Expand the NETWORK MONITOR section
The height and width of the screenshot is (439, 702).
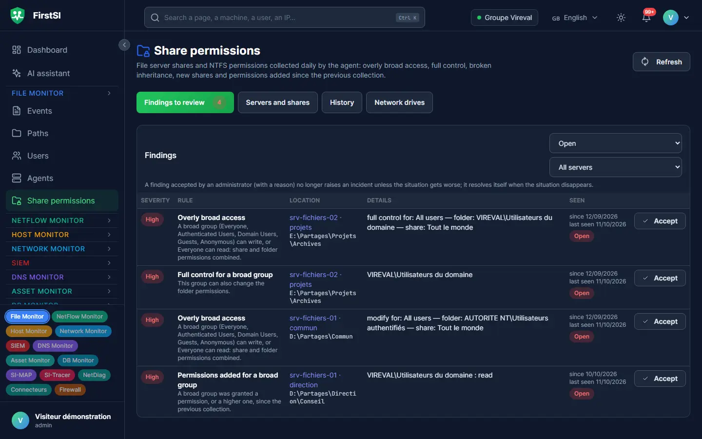pos(62,249)
